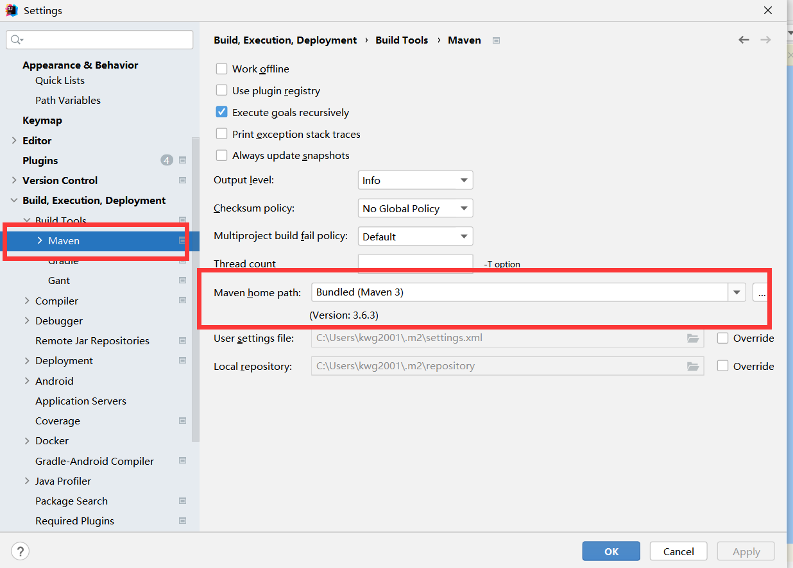Viewport: 793px width, 568px height.
Task: Enable Work offline checkbox
Action: tap(221, 69)
